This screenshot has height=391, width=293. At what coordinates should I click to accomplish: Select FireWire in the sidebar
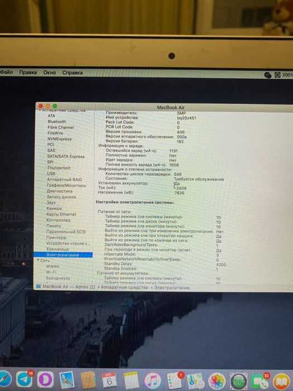click(55, 133)
